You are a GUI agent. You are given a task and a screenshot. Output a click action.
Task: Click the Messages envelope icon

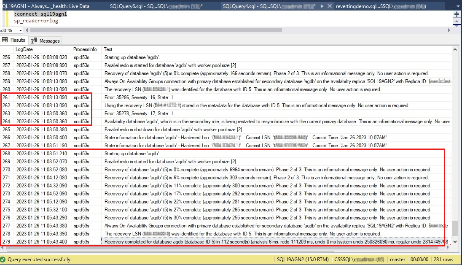[34, 40]
